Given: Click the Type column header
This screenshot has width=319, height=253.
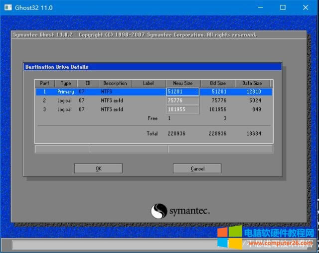Looking at the screenshot, I should 66,83.
